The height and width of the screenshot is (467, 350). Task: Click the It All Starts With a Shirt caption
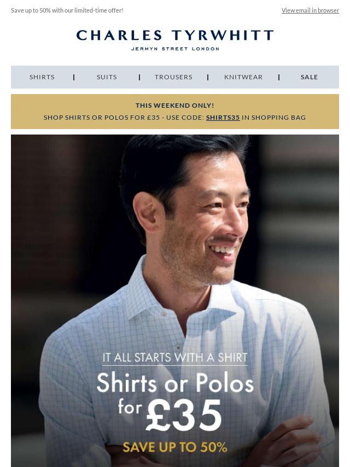(x=175, y=358)
